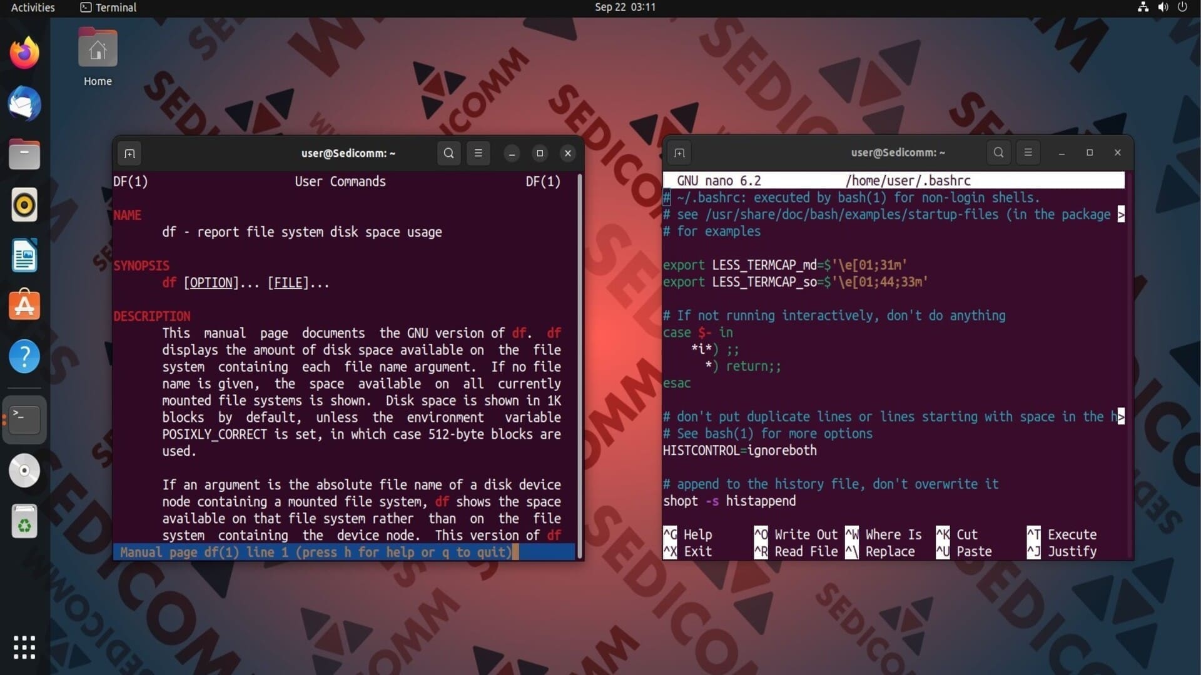Click the df manual window title user@Sedicomm

coord(348,154)
